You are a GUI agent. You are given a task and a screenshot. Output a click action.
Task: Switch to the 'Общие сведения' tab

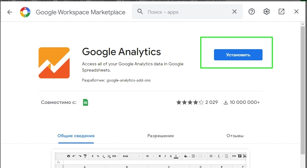click(x=76, y=136)
